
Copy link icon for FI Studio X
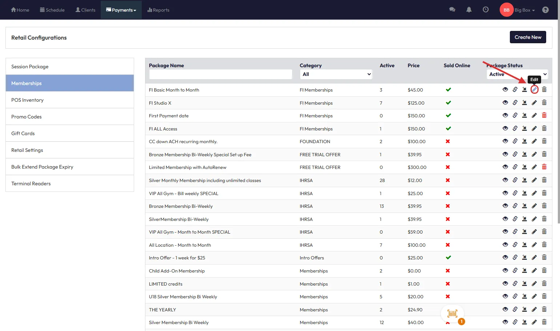tap(515, 103)
